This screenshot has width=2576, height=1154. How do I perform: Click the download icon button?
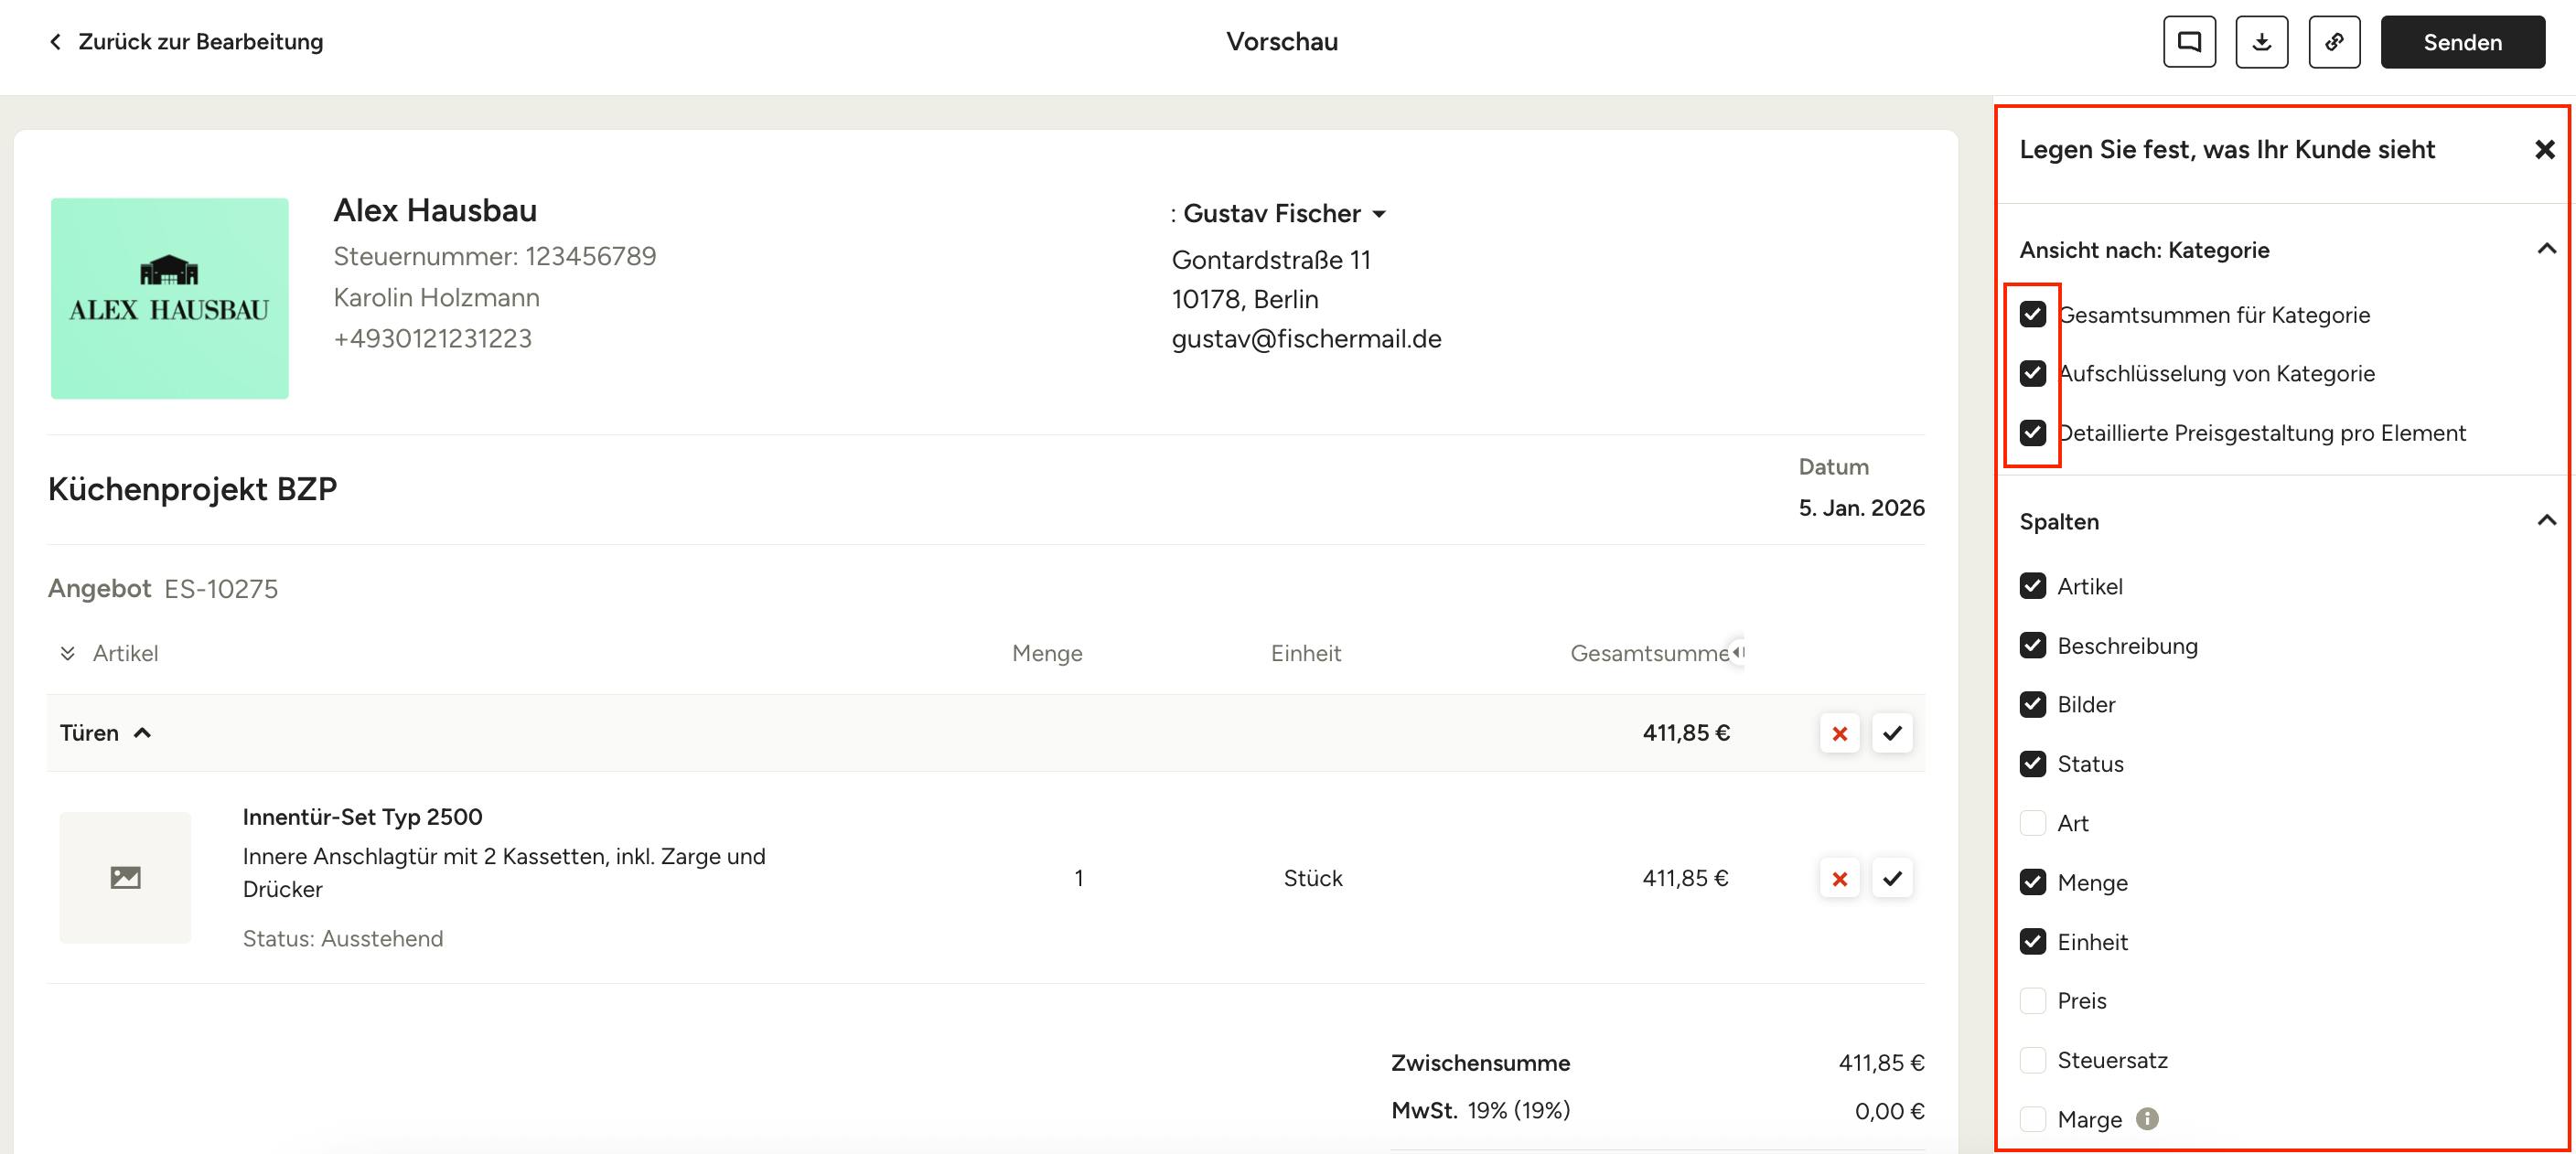2261,42
